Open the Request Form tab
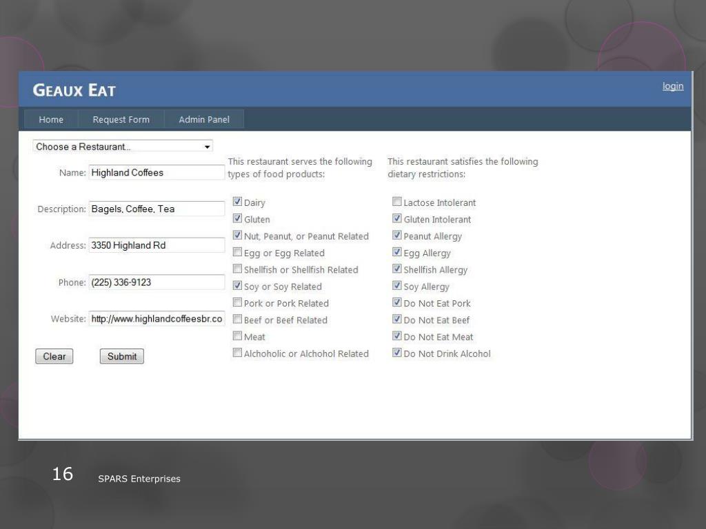The image size is (706, 529). [x=121, y=120]
